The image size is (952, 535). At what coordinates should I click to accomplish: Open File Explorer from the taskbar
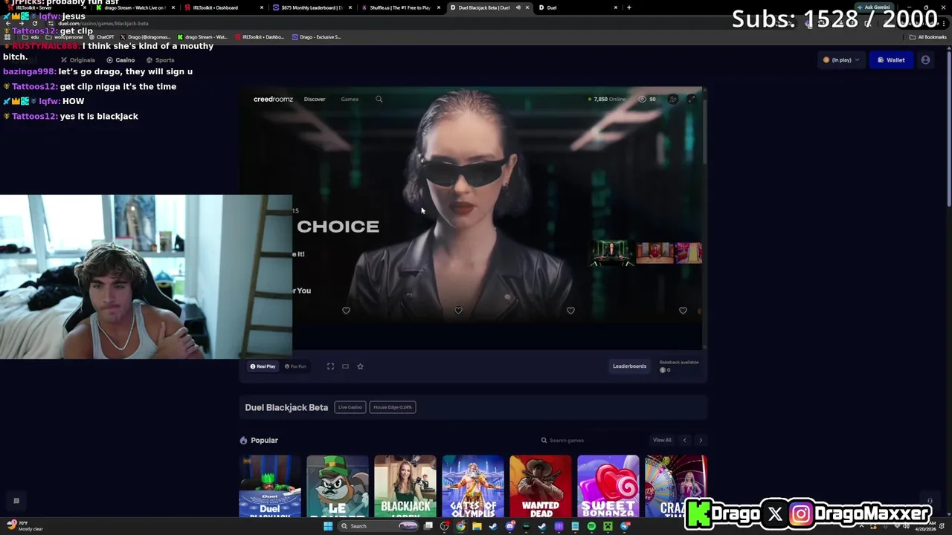[477, 526]
